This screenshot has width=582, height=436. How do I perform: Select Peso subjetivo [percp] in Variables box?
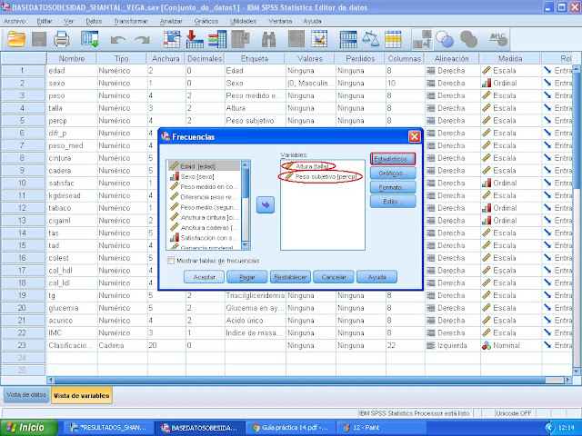(320, 177)
